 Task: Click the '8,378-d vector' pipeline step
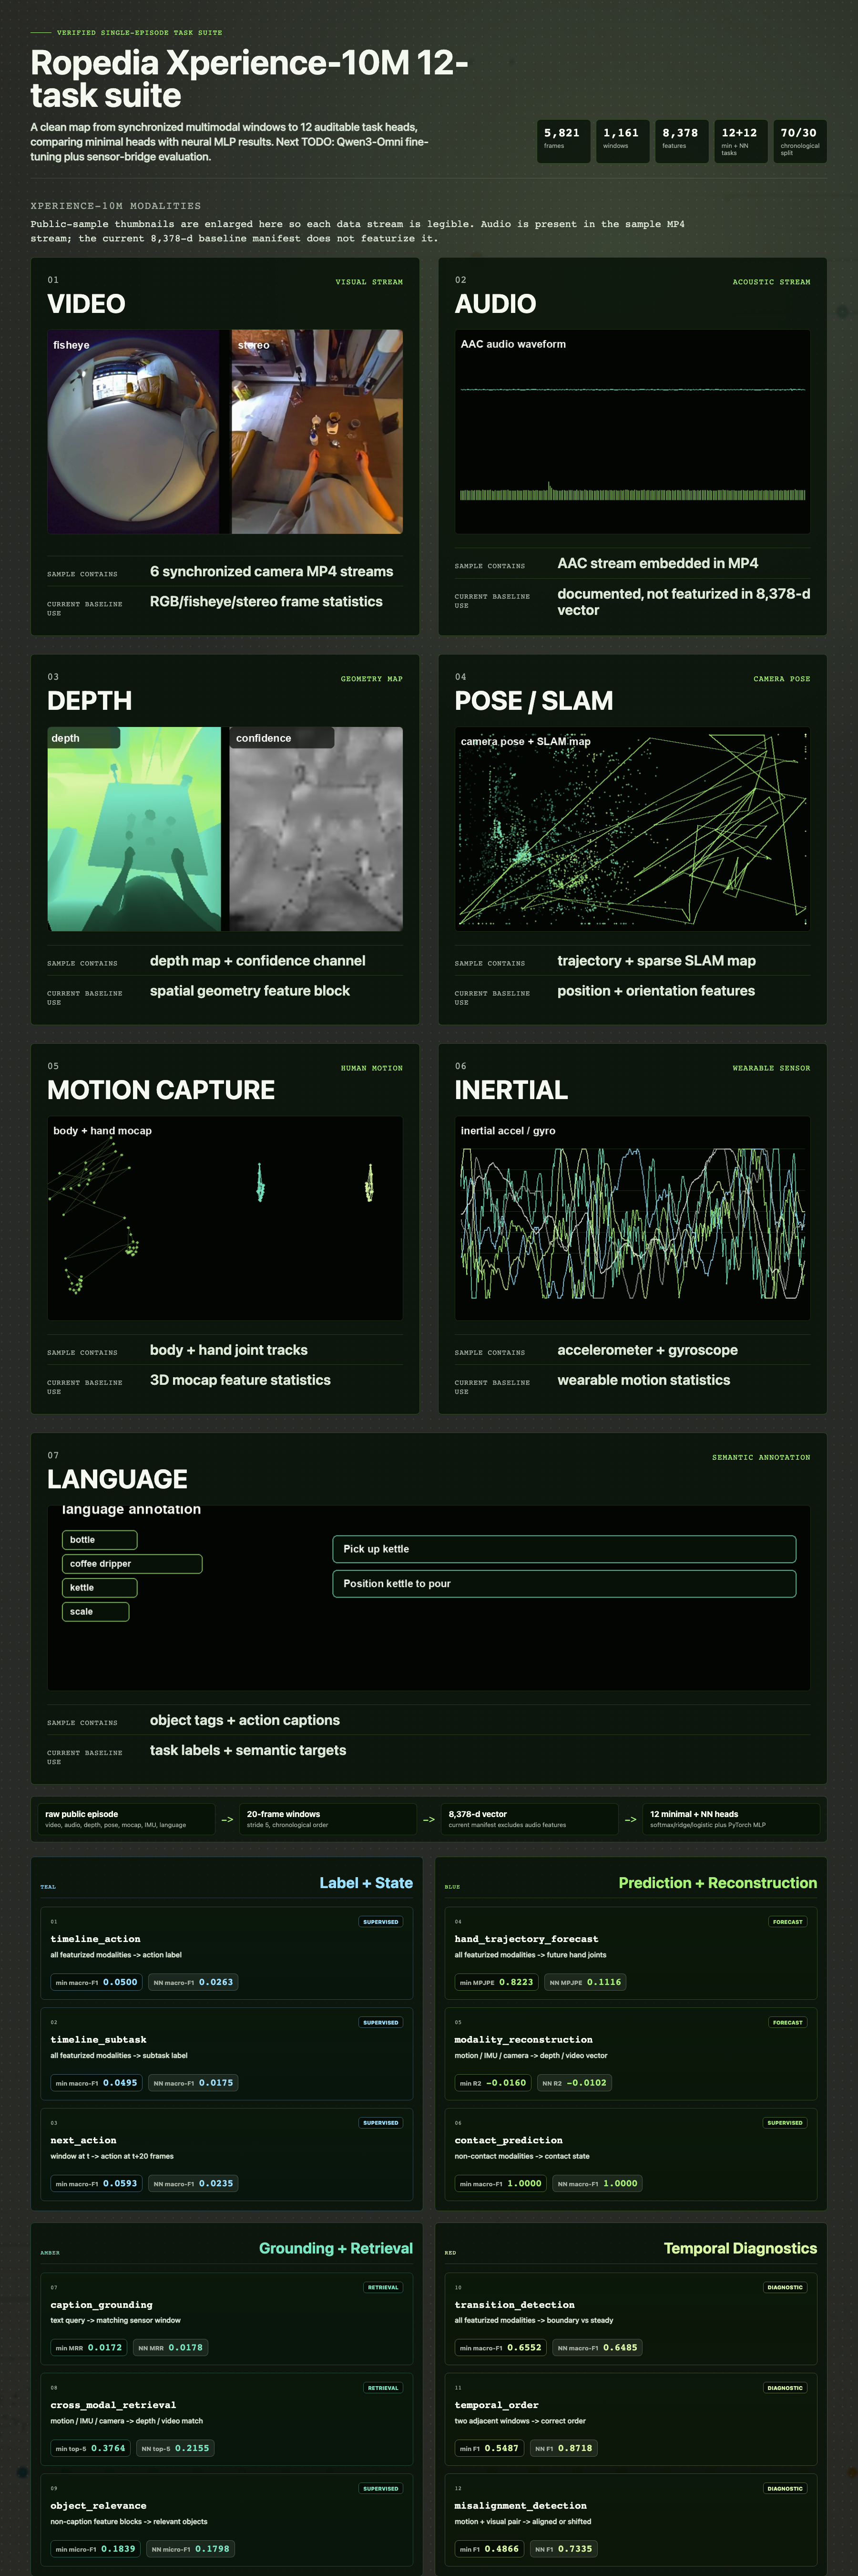pos(530,1819)
